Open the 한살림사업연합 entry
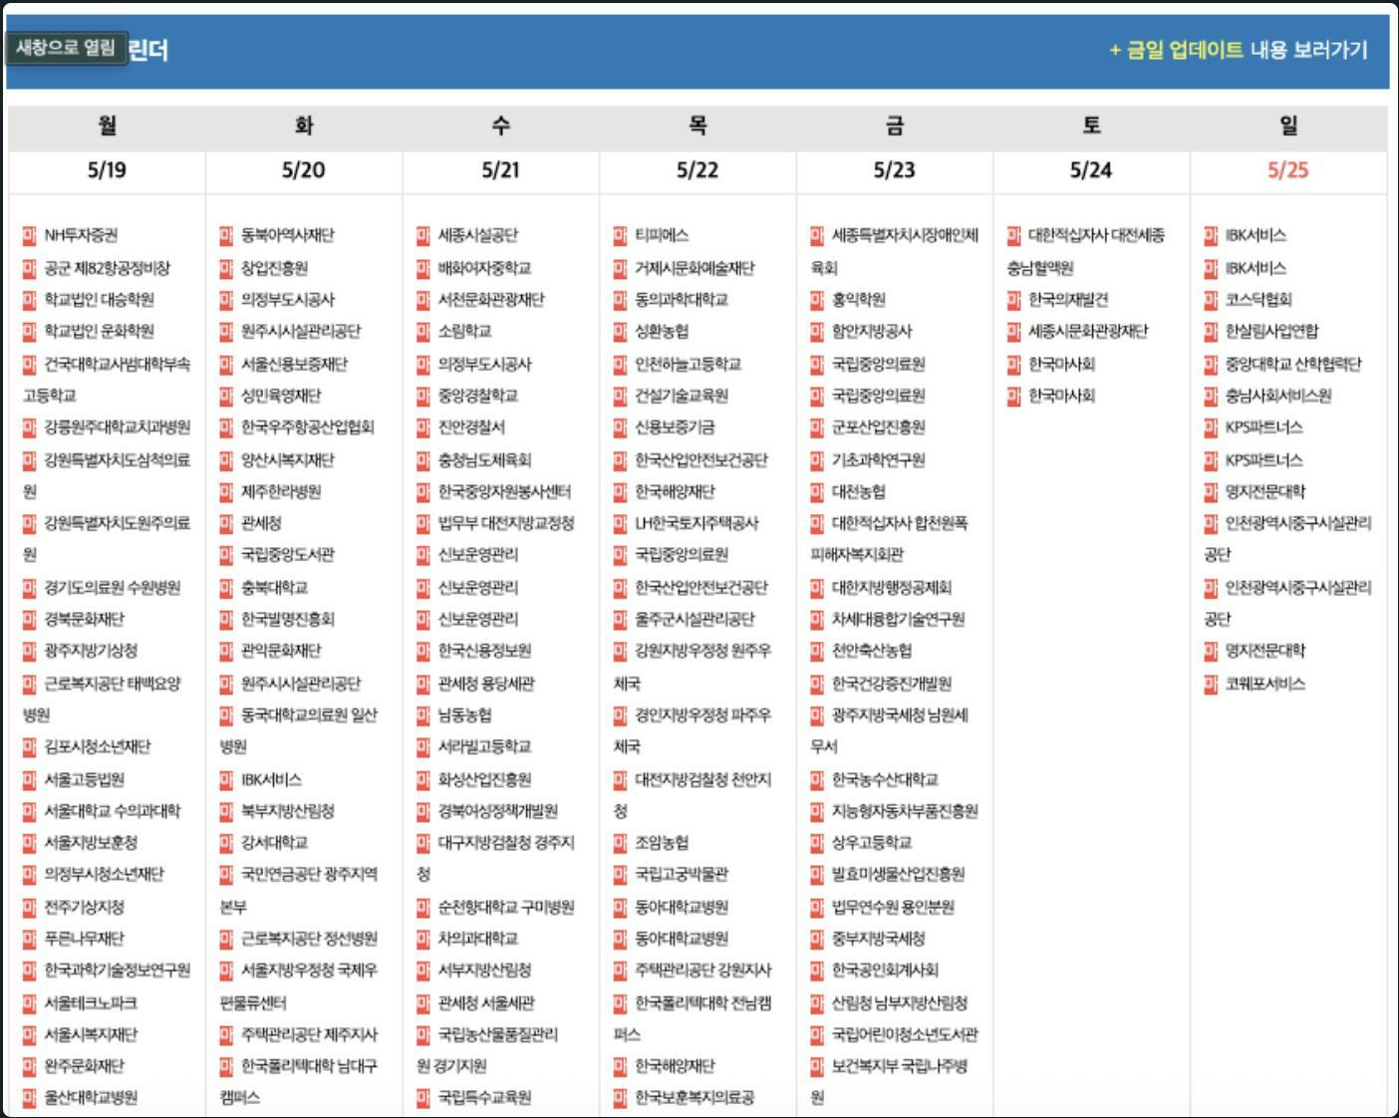This screenshot has width=1399, height=1118. [1271, 332]
